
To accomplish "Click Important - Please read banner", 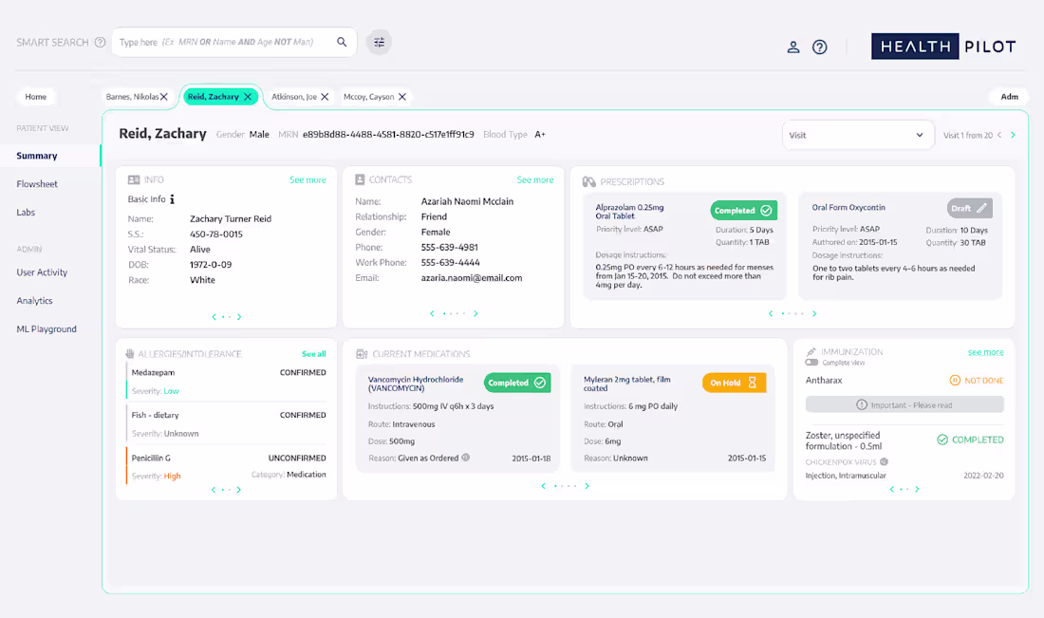I will pos(904,405).
